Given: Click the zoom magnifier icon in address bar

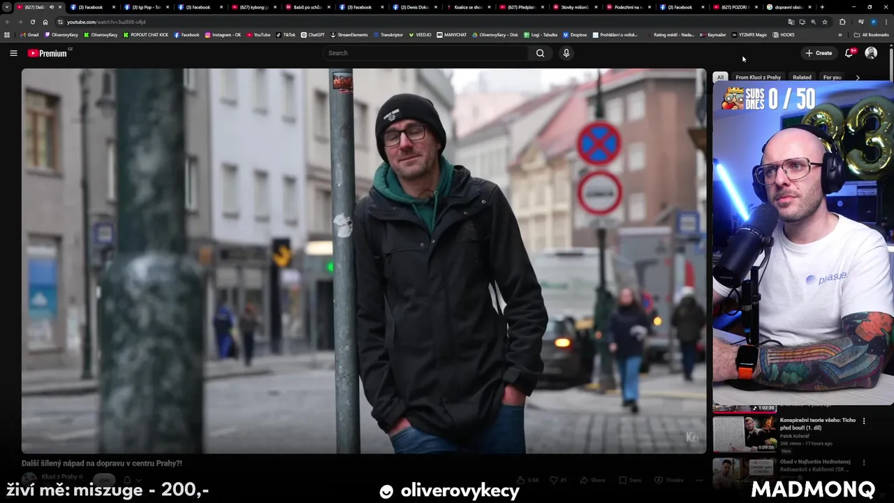Looking at the screenshot, I should coord(813,22).
